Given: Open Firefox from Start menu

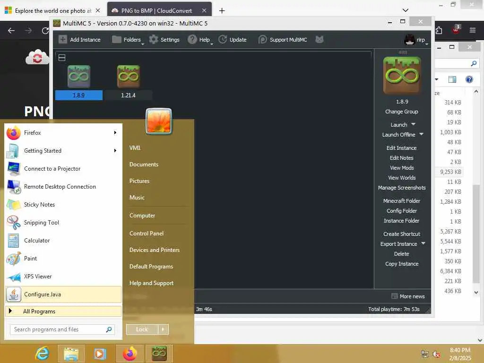Looking at the screenshot, I should click(x=63, y=133).
